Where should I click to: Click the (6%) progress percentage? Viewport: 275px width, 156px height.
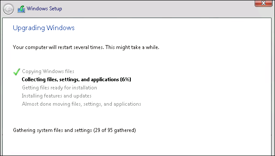tap(126, 80)
